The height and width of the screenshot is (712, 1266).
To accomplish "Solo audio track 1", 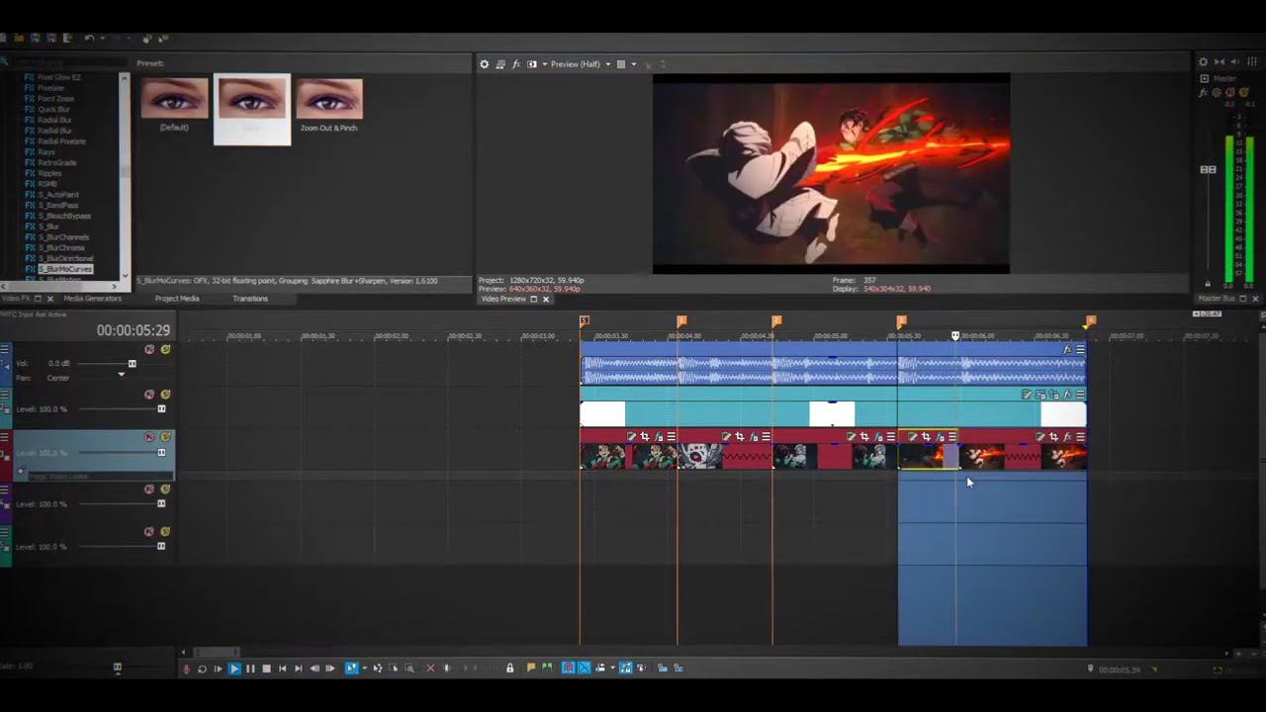I will (x=165, y=349).
